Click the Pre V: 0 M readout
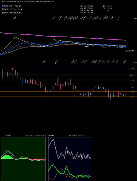 (x=107, y=8)
